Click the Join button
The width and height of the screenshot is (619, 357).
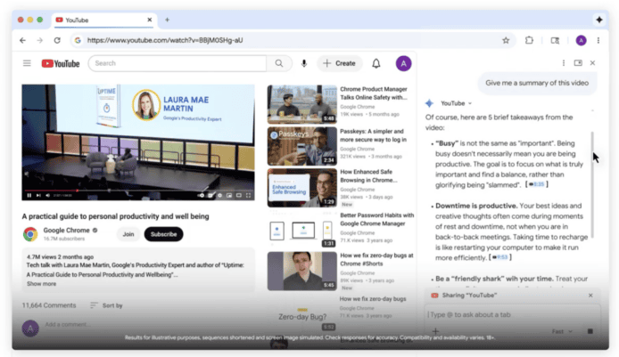point(128,234)
